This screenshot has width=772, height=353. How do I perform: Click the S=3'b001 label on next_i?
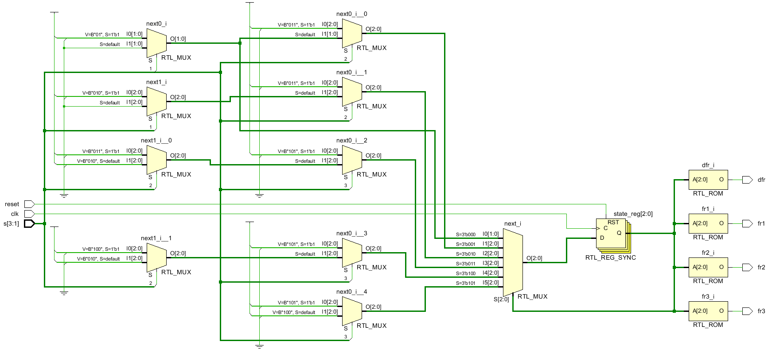466,245
